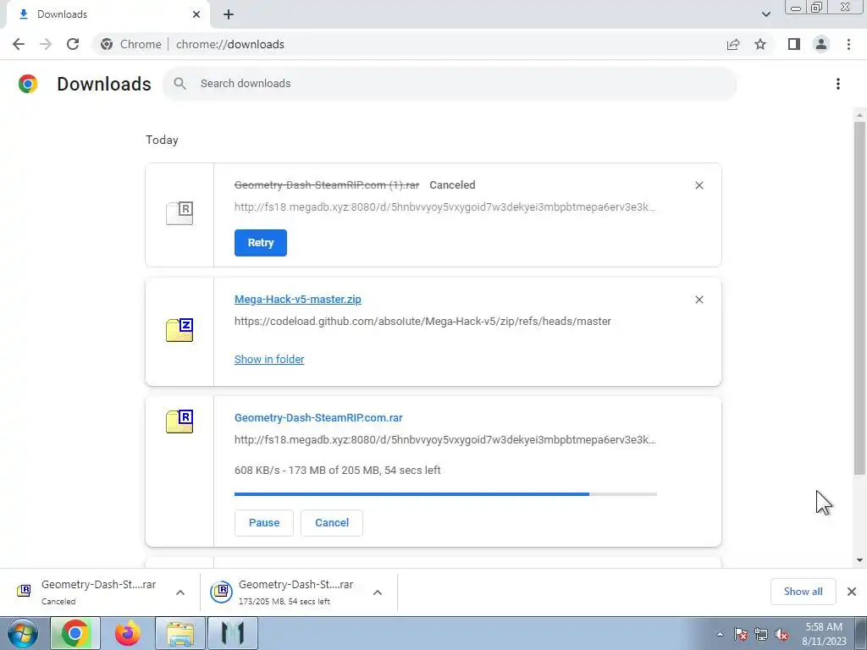Screen dimensions: 867x650
Task: Click the page vertical scrollbar thumb
Action: point(859,299)
